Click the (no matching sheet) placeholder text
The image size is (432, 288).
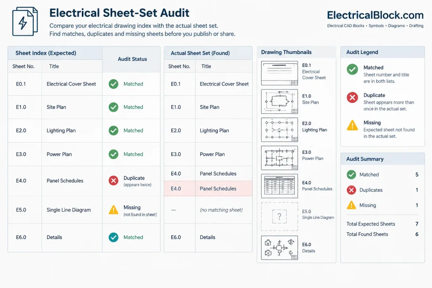(x=221, y=210)
